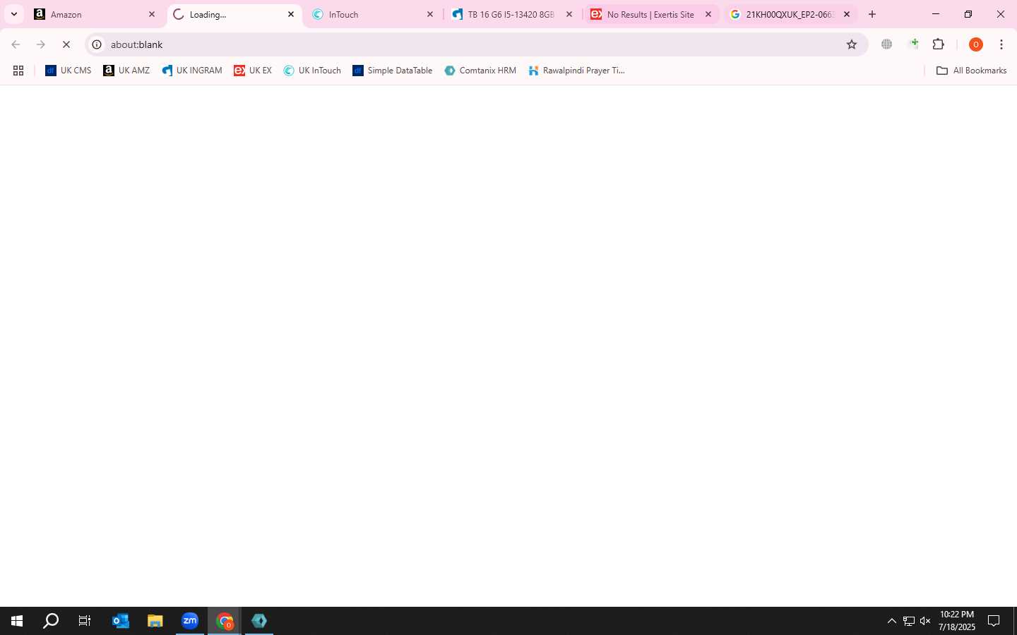Open File Explorer from taskbar
Image resolution: width=1017 pixels, height=635 pixels.
point(155,621)
